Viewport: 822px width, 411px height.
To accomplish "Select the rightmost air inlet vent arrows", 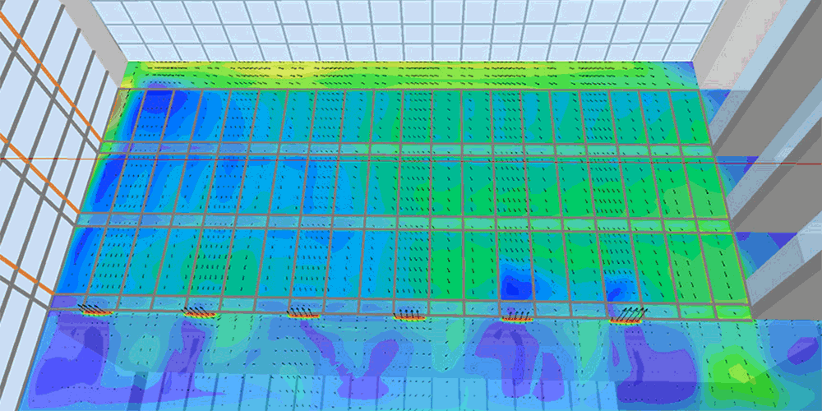I will pos(628,316).
